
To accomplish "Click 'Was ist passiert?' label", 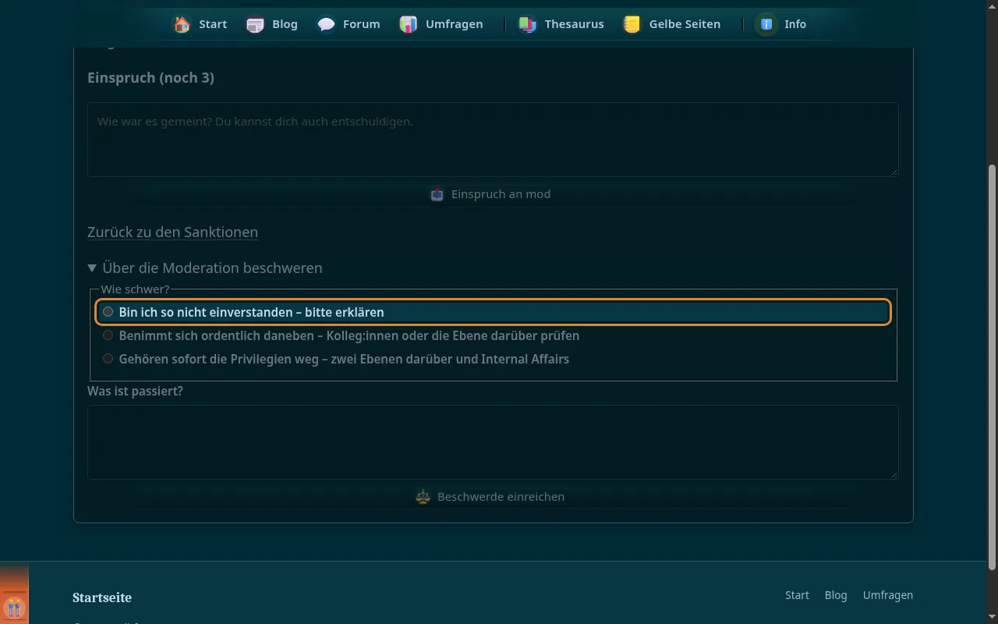I will coord(135,391).
